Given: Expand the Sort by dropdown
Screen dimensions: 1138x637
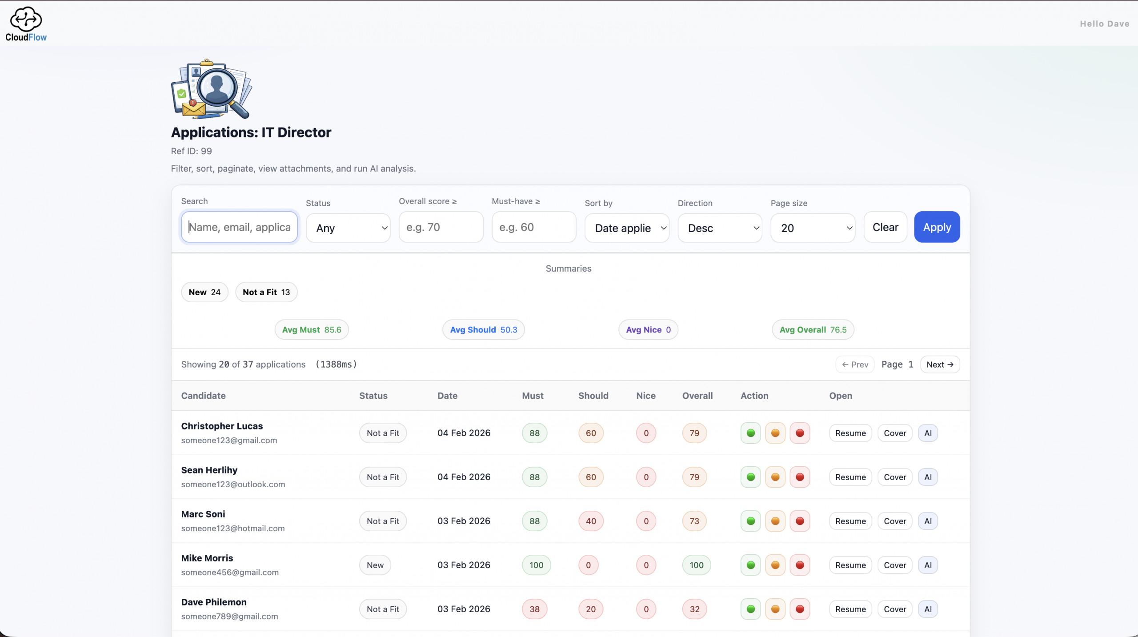Looking at the screenshot, I should click(x=627, y=228).
